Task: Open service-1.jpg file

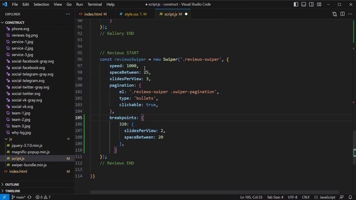Action: 22,42
